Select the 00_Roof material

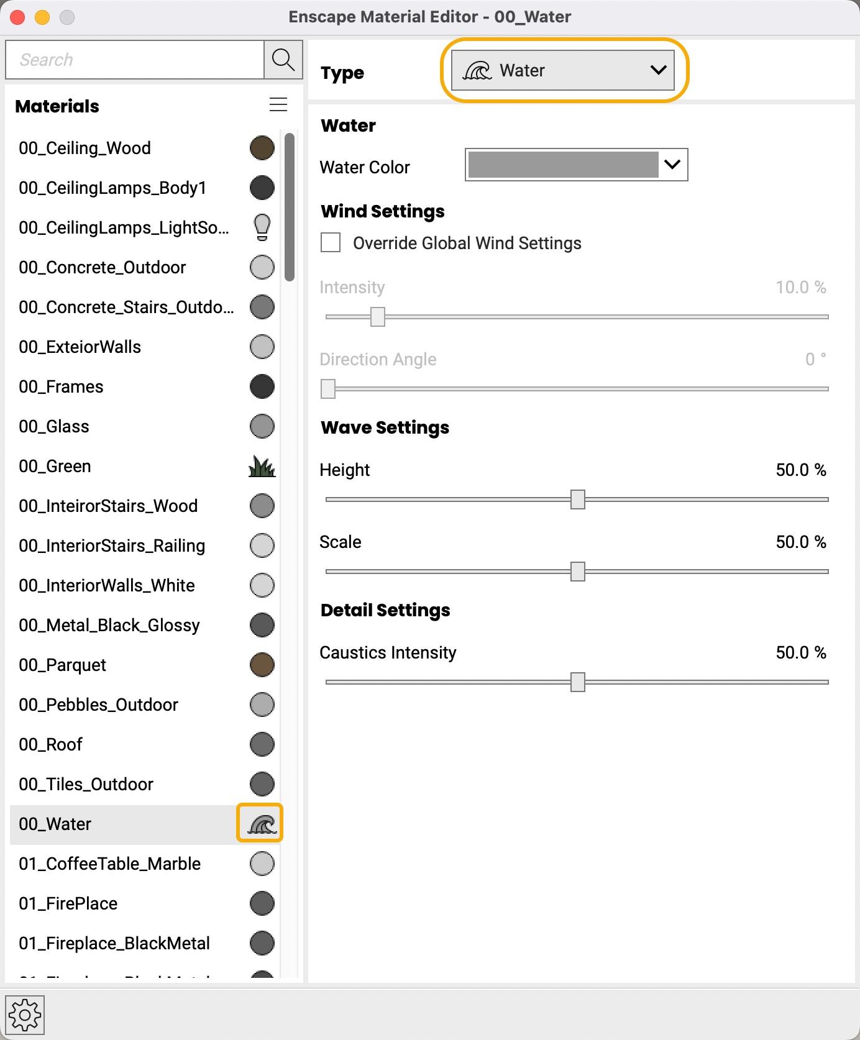tap(50, 744)
